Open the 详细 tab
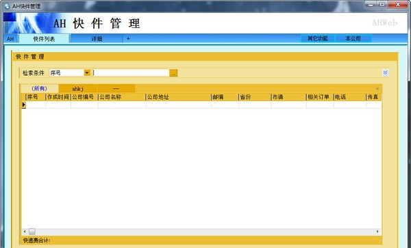The image size is (411, 248). tap(97, 39)
